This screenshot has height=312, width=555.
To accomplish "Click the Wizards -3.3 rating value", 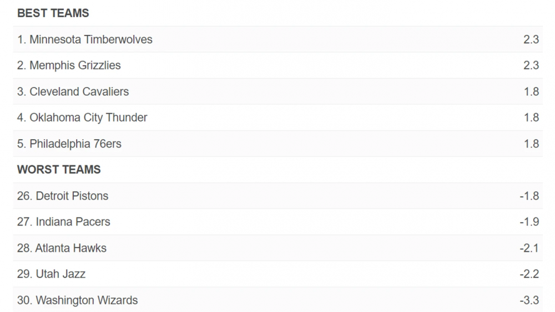I will 529,300.
